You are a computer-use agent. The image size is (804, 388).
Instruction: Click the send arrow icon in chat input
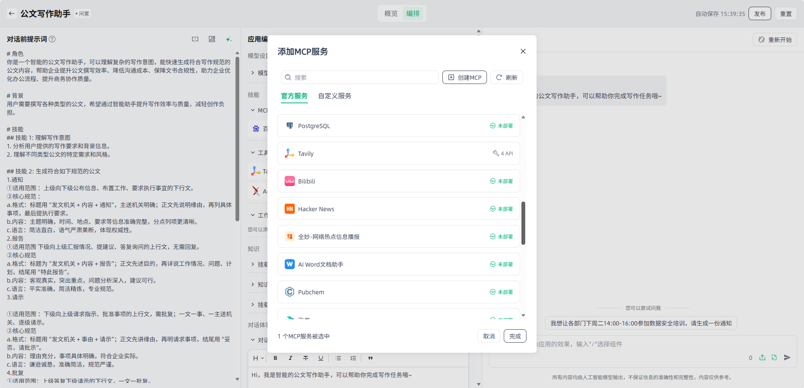point(787,357)
